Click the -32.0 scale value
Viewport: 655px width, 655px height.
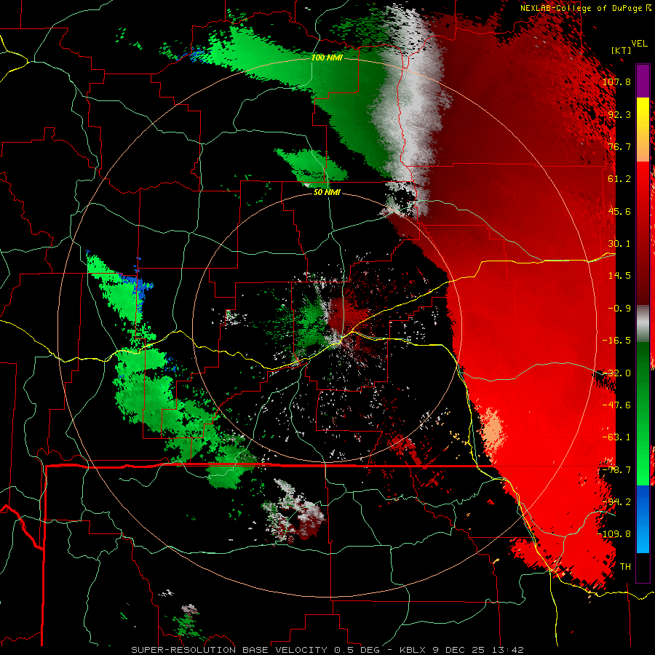[x=616, y=373]
